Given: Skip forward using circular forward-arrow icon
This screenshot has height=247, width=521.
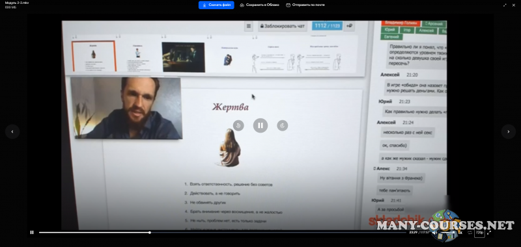Looking at the screenshot, I should (x=283, y=125).
